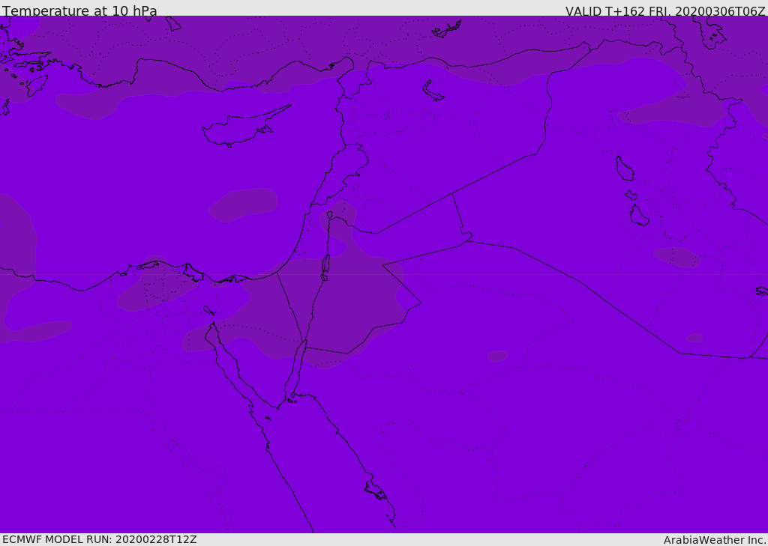
Task: Select the Dead Sea outline
Action: click(x=325, y=264)
